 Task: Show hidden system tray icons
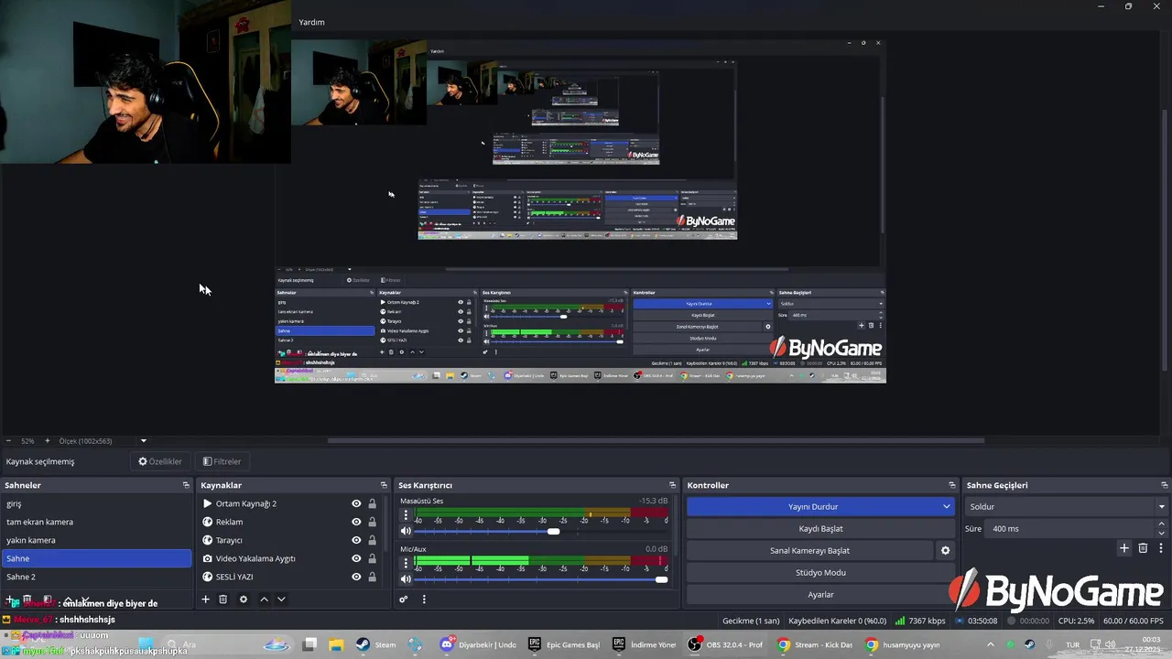click(990, 644)
